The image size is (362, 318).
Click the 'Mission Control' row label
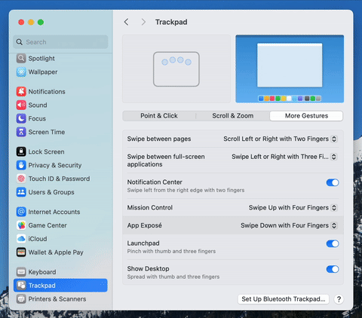coord(150,208)
